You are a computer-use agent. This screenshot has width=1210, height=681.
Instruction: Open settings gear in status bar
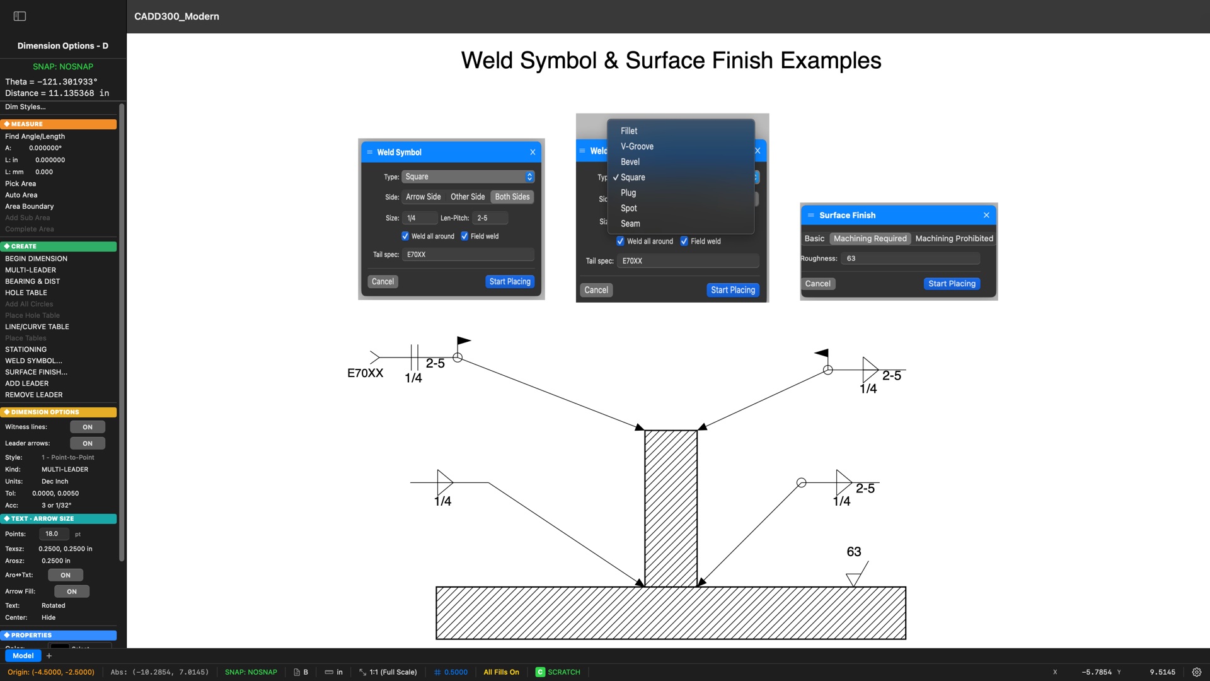1196,672
